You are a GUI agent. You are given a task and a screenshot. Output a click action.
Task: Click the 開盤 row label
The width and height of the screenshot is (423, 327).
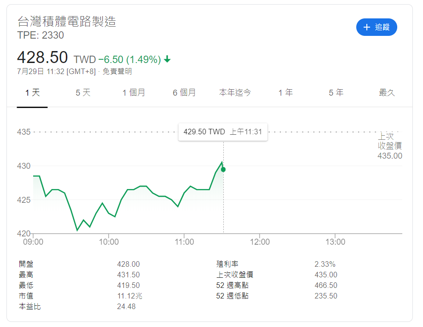click(26, 264)
